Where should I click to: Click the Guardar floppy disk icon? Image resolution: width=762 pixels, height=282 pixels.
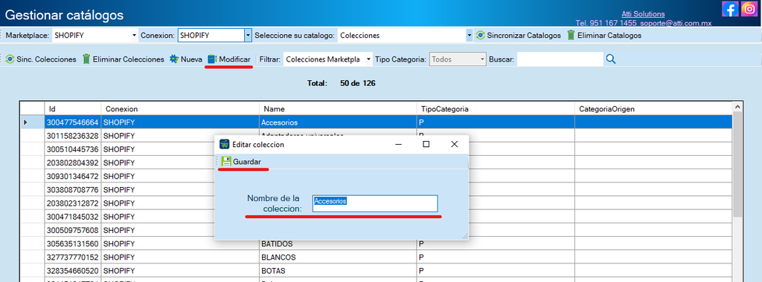pyautogui.click(x=226, y=161)
